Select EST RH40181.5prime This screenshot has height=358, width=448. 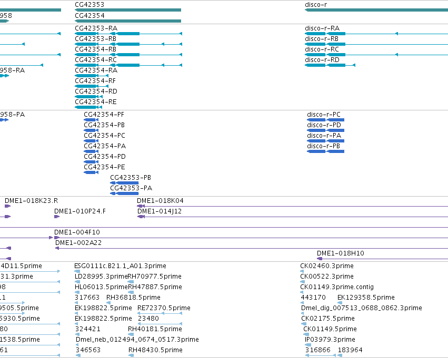click(x=155, y=329)
